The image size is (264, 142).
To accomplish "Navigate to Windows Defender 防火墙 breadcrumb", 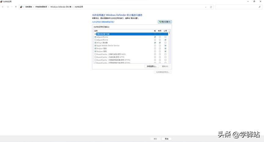I will [61, 7].
